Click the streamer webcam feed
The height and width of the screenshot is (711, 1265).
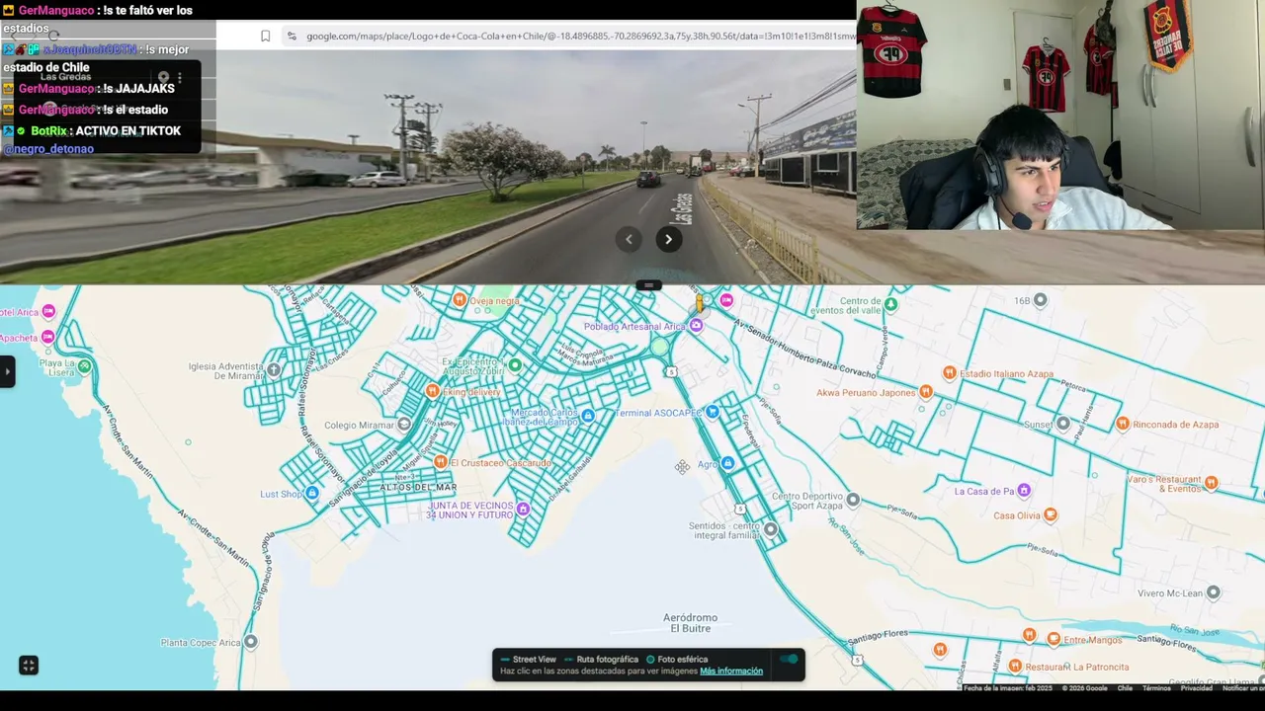pos(1060,115)
